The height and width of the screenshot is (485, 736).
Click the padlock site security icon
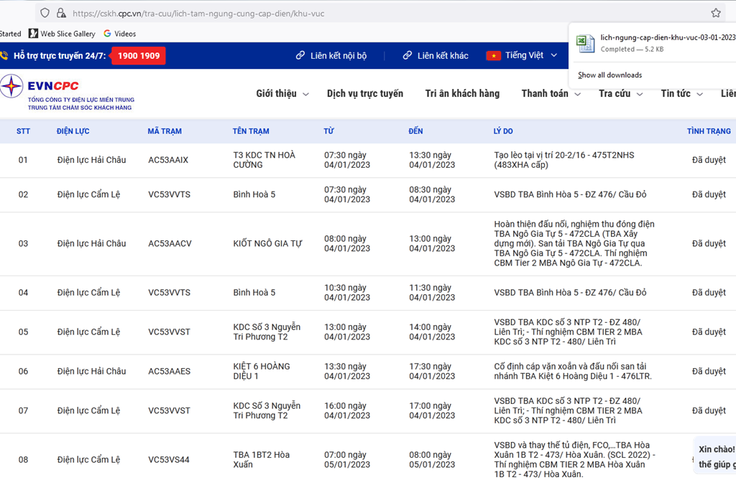(x=61, y=13)
